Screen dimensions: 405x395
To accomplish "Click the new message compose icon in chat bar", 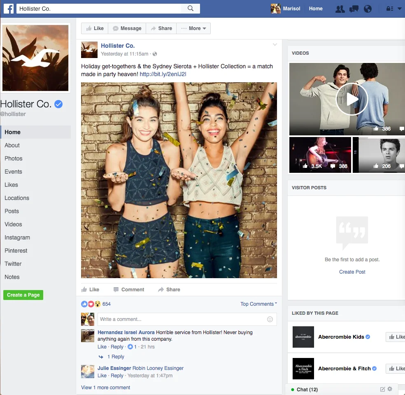I will (x=382, y=388).
